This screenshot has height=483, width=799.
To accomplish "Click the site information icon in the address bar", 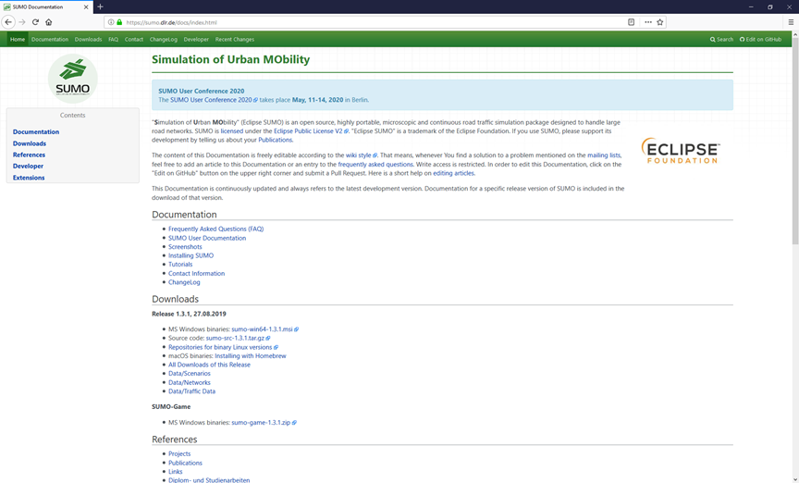I will [111, 22].
